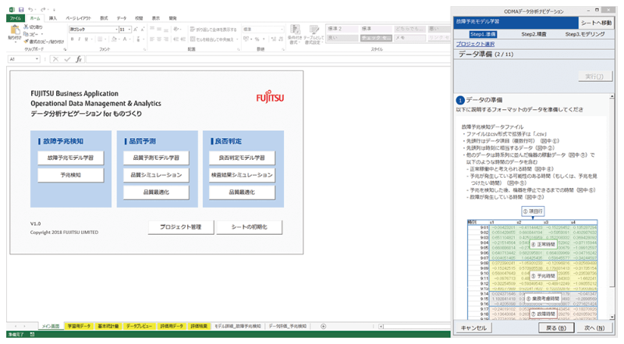
Task: Redo the action in quick access toolbar
Action: (x=43, y=9)
